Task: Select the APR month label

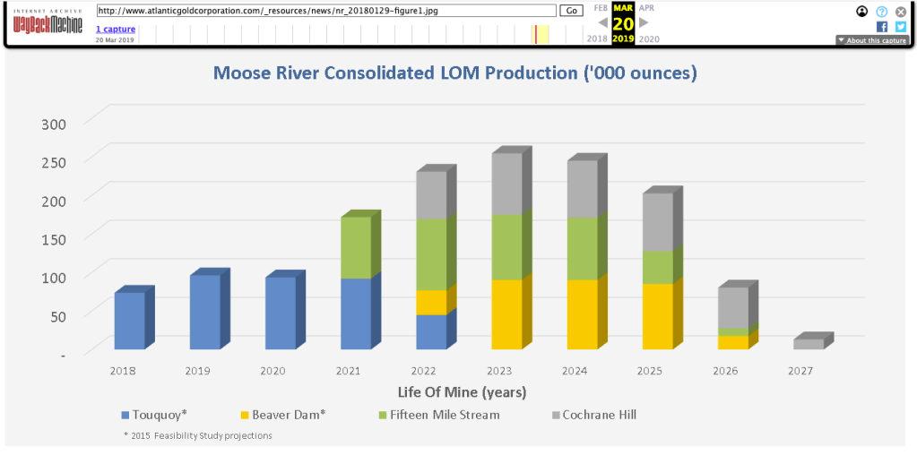Action: point(646,7)
